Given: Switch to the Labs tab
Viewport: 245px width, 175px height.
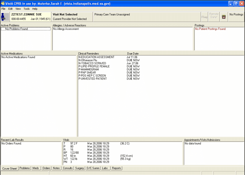Looking at the screenshot, I should [105, 168].
